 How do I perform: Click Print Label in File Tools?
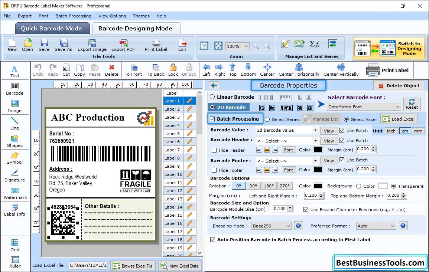tap(156, 45)
